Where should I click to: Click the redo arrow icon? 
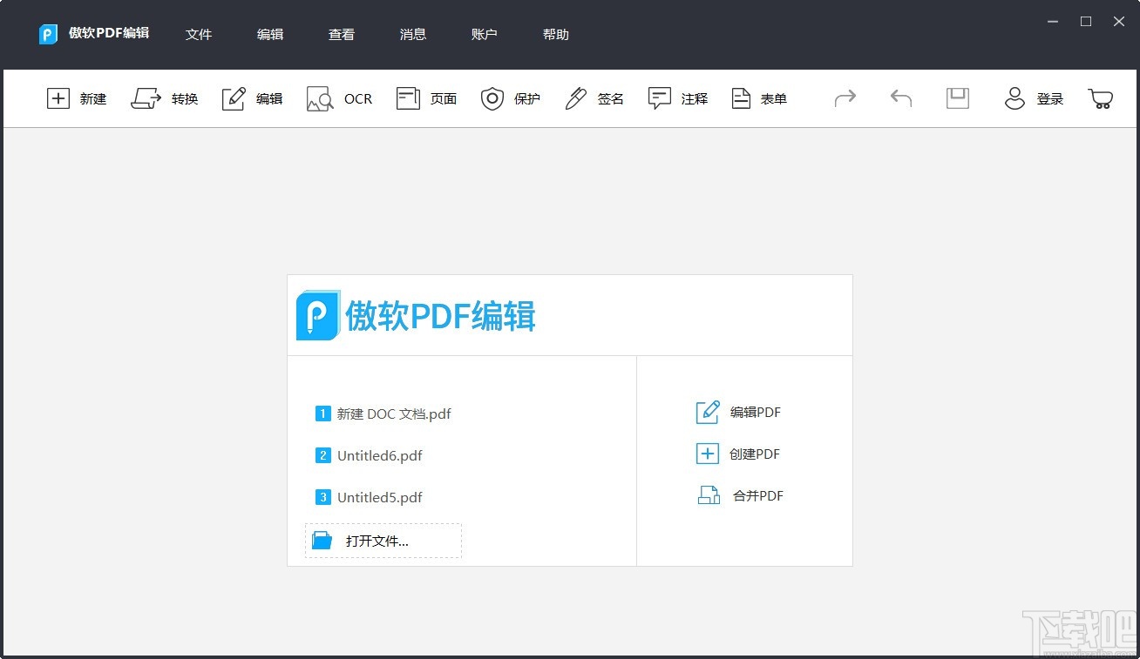(x=845, y=98)
